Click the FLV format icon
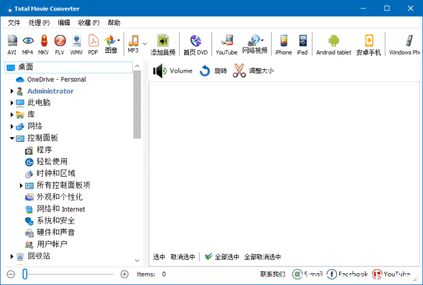This screenshot has width=423, height=285. tap(60, 45)
